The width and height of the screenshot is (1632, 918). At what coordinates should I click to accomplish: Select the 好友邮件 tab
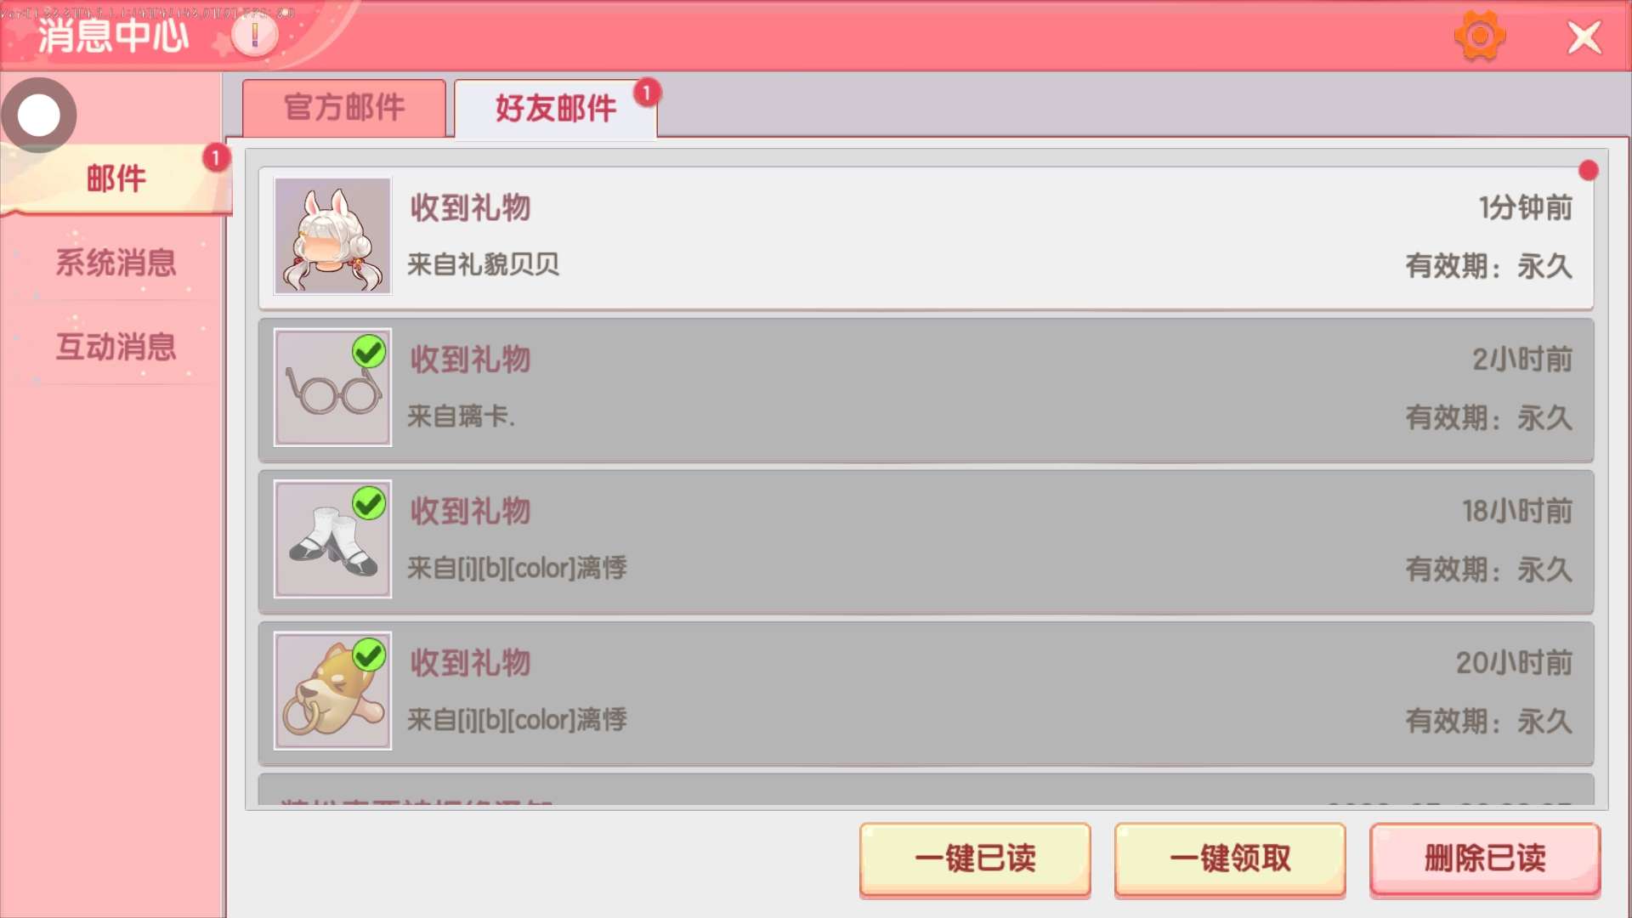tap(556, 109)
